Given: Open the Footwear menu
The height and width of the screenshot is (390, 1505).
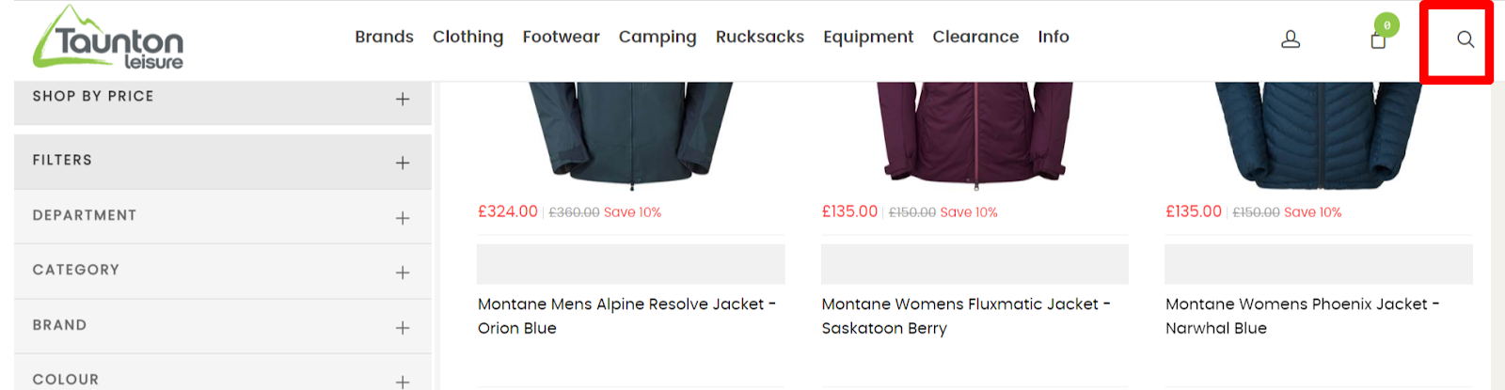Looking at the screenshot, I should [561, 37].
